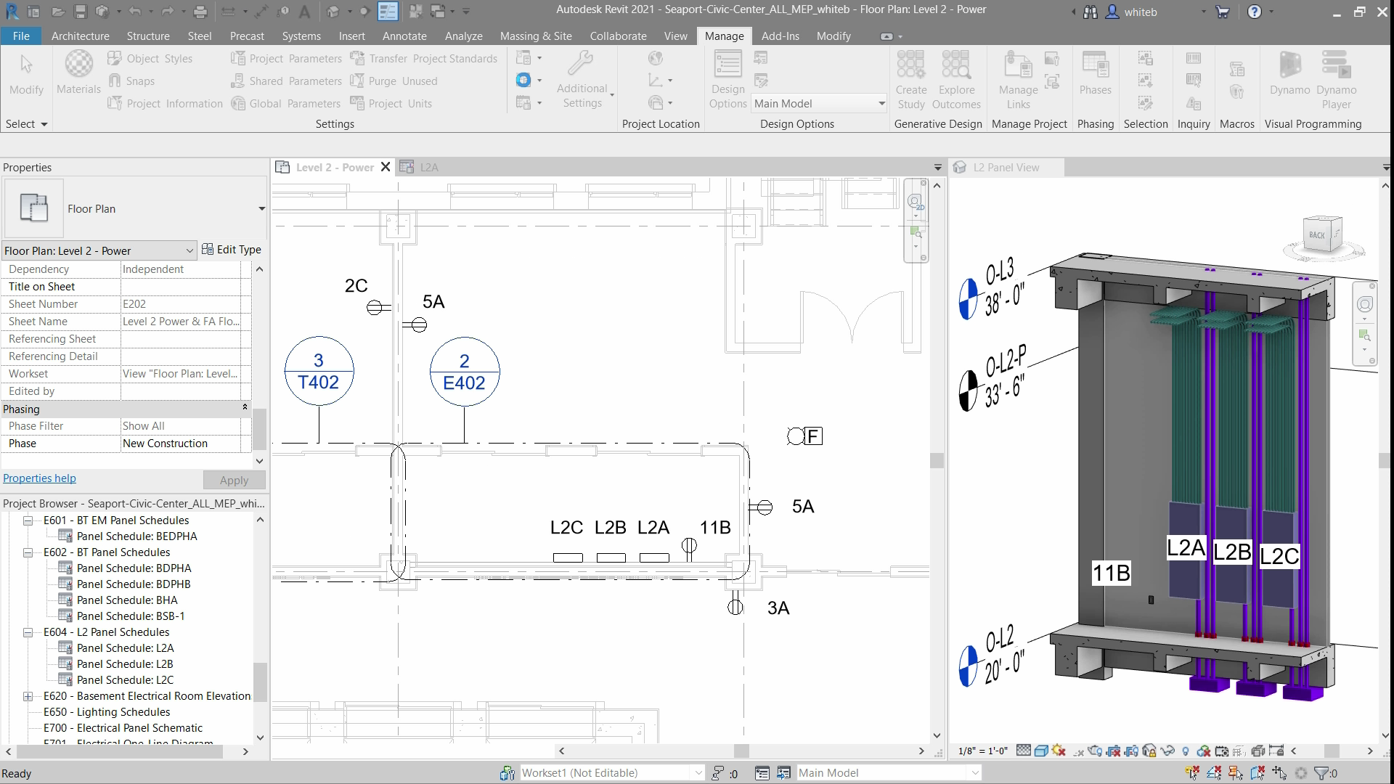
Task: Toggle Select Pinned Elements icon
Action: [x=1236, y=773]
